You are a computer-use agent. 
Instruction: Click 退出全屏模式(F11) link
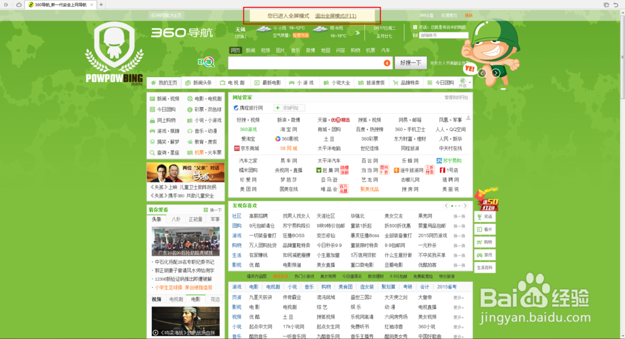(336, 16)
